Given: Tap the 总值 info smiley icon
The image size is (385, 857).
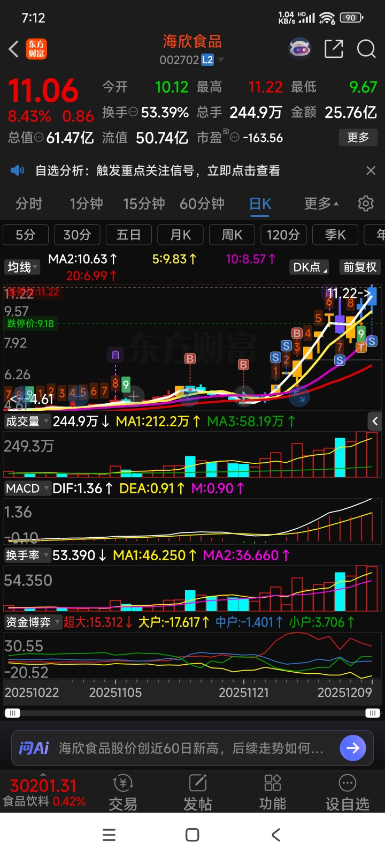Looking at the screenshot, I should (x=39, y=137).
